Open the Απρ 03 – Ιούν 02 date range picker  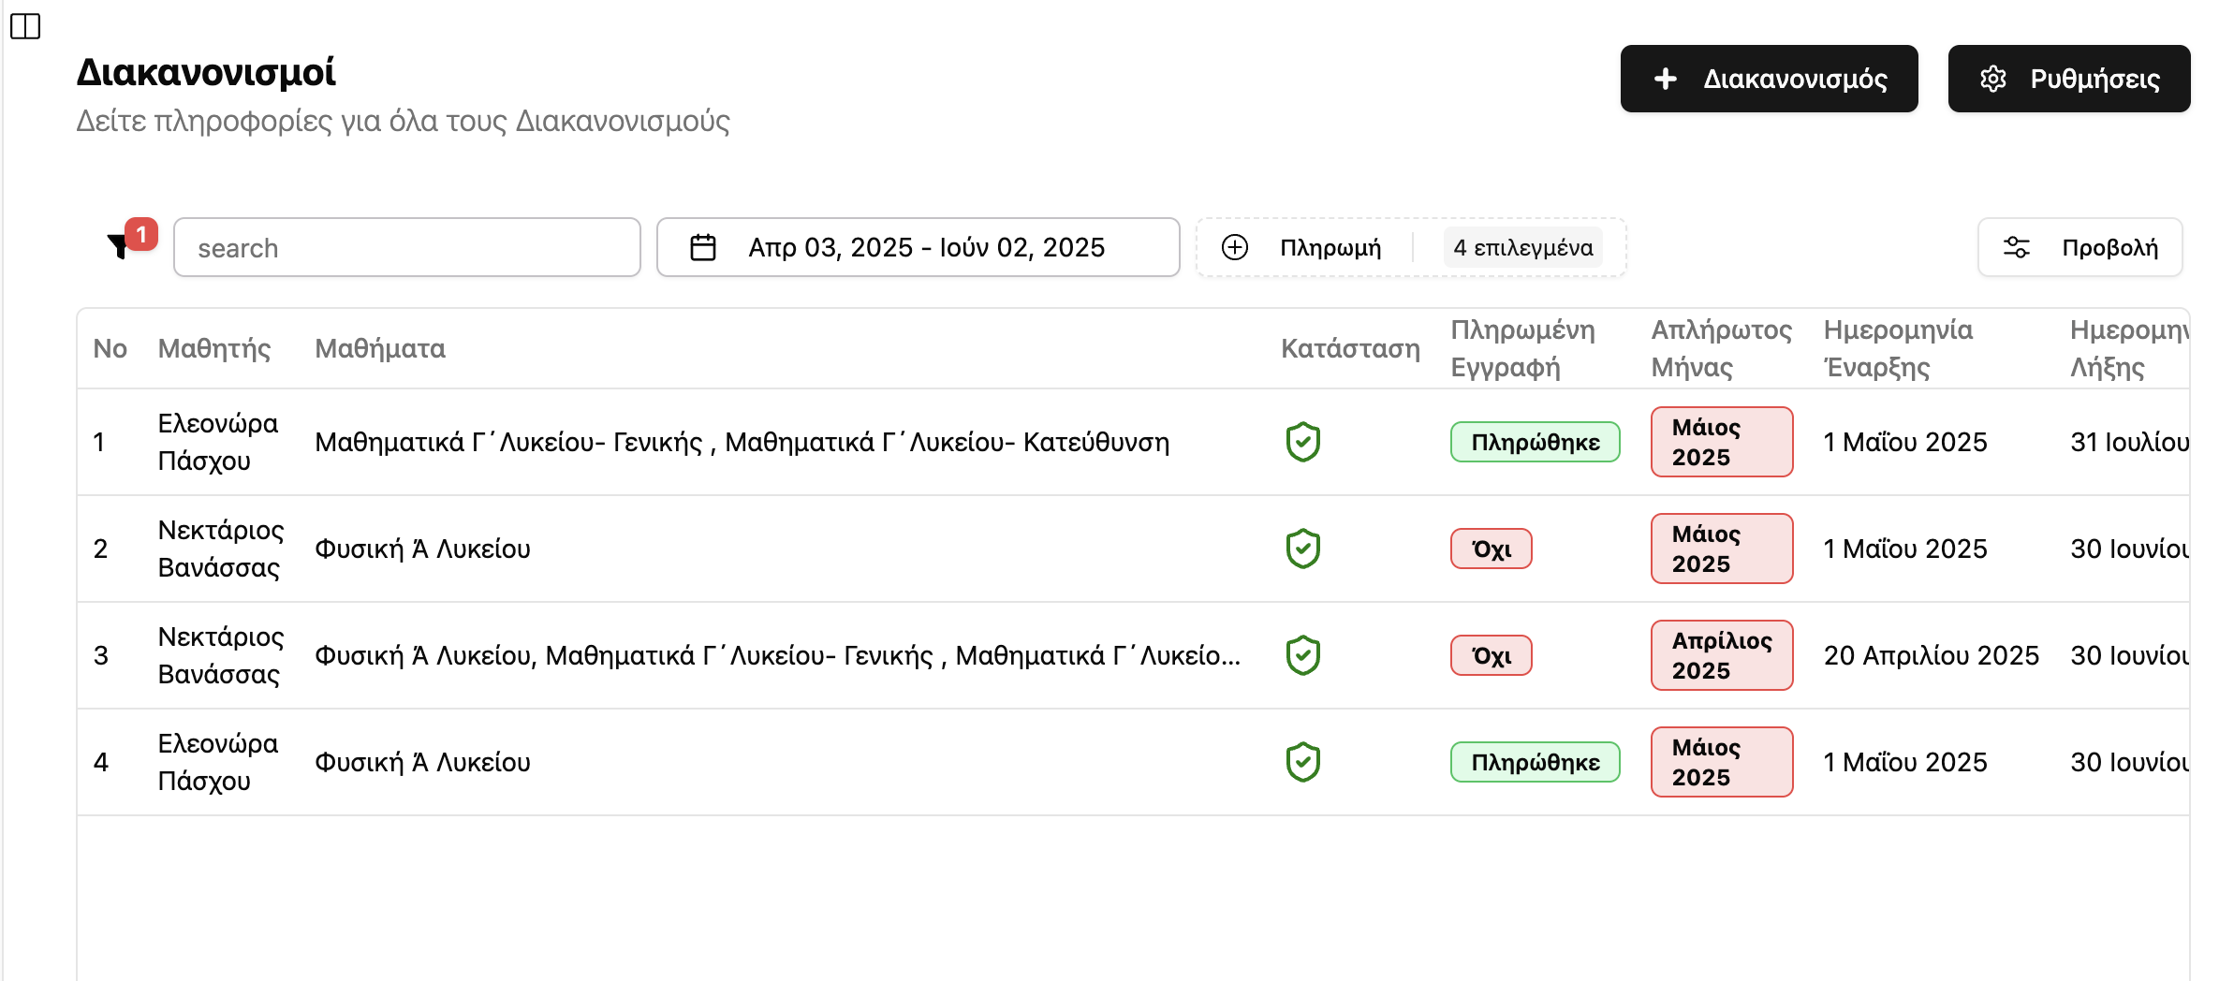(925, 247)
